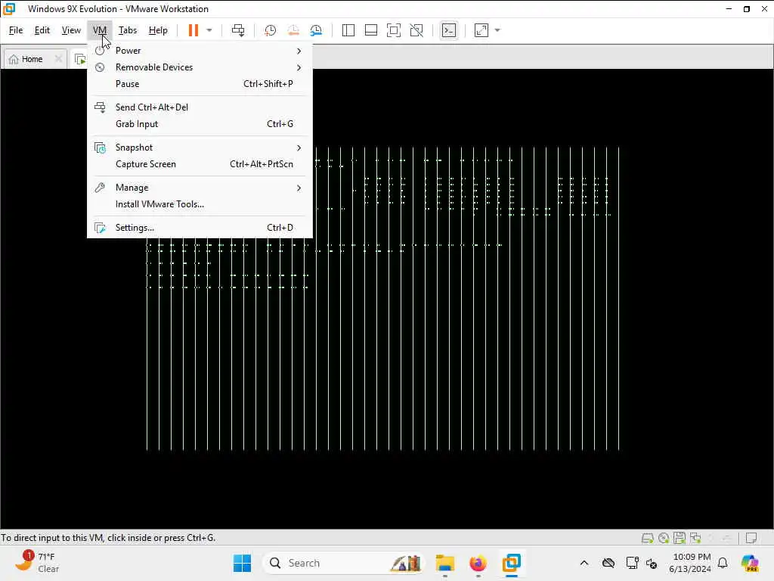This screenshot has width=774, height=581.
Task: Choose Grab Input from the menu
Action: point(200,124)
